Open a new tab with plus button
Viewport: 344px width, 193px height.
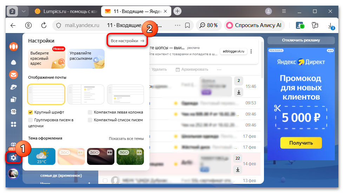click(x=177, y=11)
